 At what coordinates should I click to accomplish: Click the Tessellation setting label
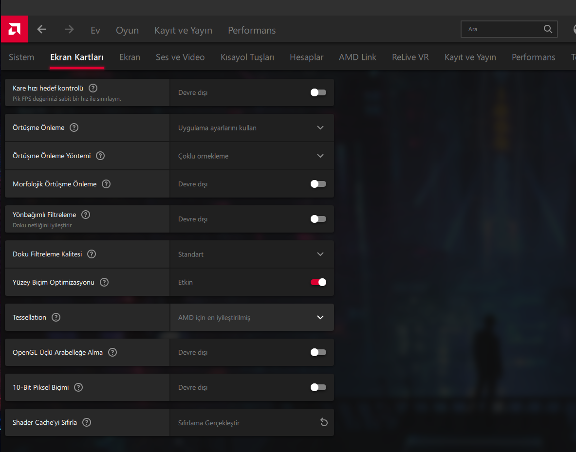pyautogui.click(x=29, y=317)
